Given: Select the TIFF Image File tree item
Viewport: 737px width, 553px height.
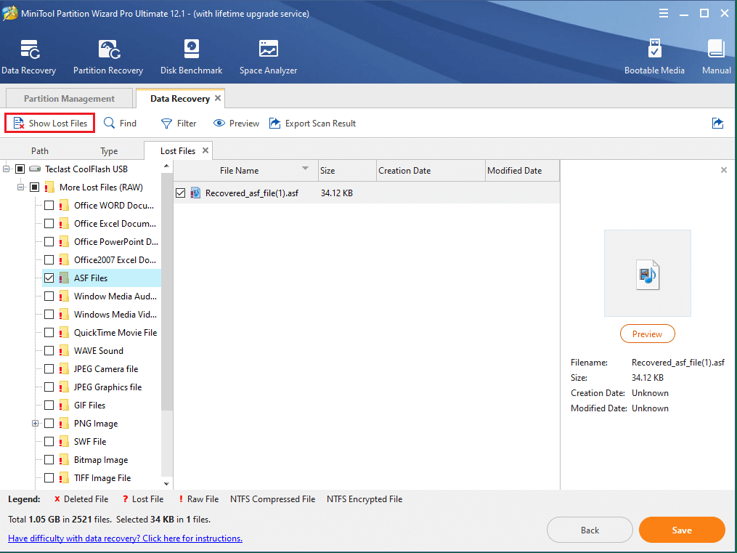Looking at the screenshot, I should tap(102, 477).
